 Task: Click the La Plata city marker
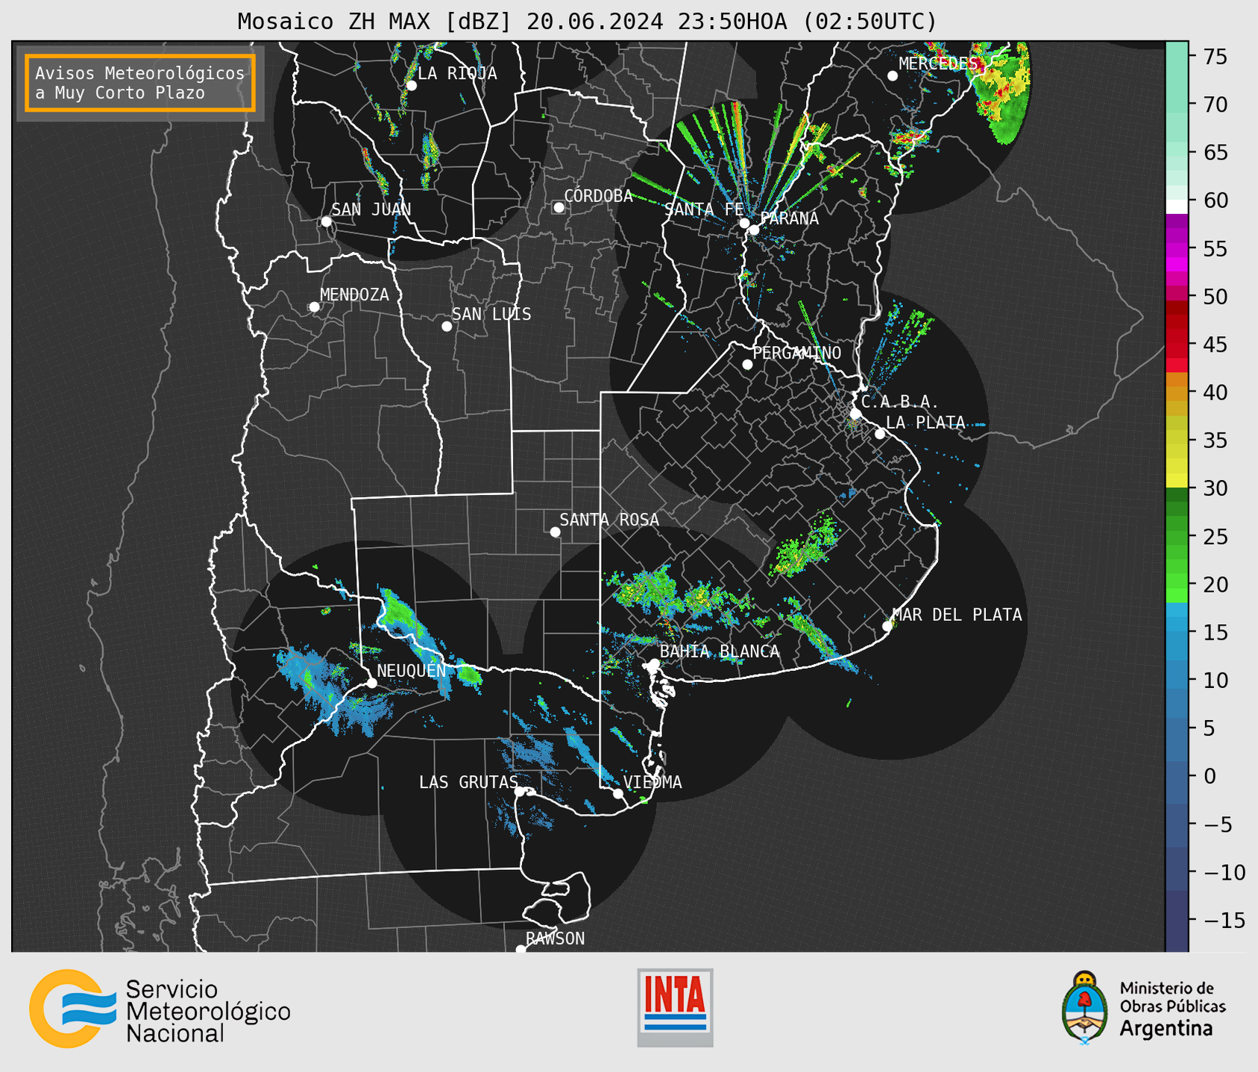880,434
